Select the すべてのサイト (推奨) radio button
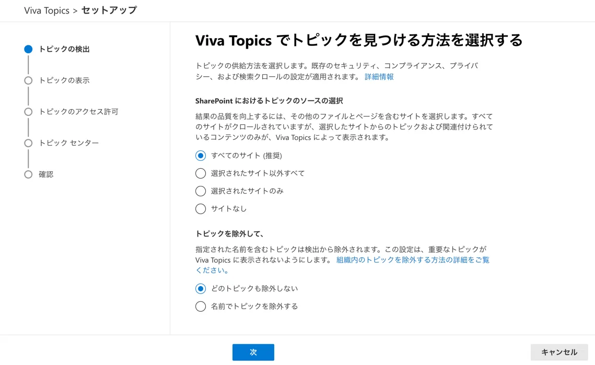This screenshot has width=595, height=365. [201, 156]
